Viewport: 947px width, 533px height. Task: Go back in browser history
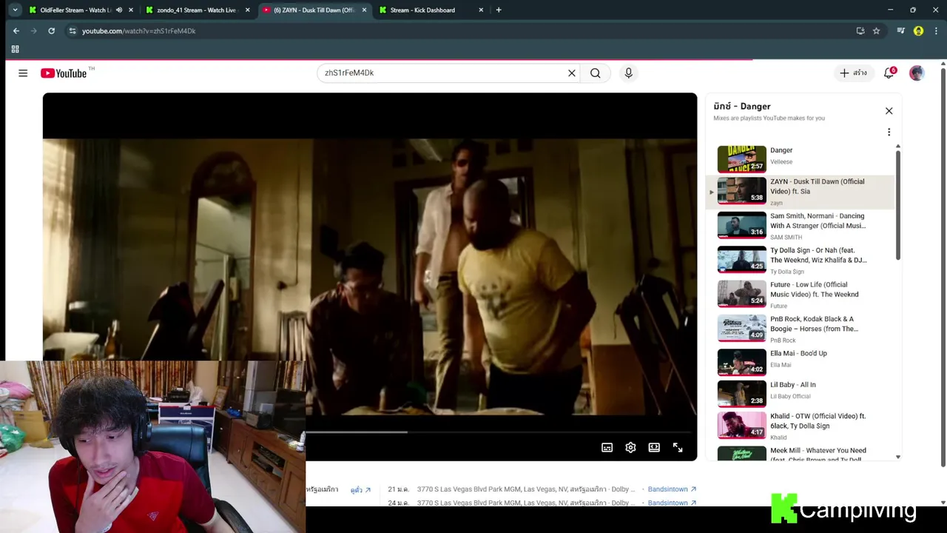(x=16, y=31)
